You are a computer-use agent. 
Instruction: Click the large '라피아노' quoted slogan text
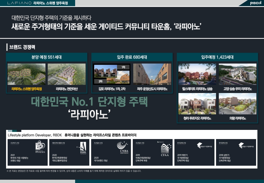(x=89, y=114)
